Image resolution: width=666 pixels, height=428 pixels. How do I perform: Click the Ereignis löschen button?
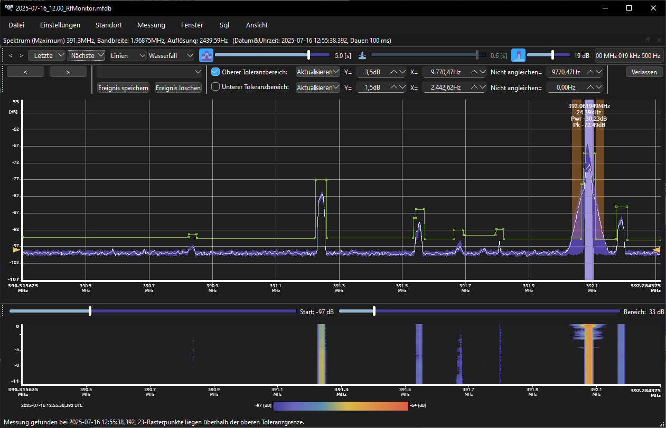pyautogui.click(x=178, y=88)
